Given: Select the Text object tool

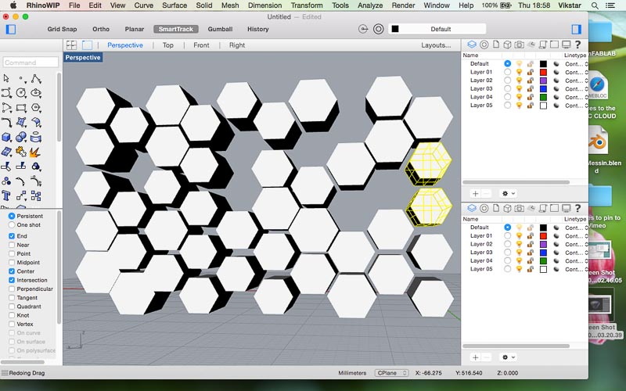Looking at the screenshot, I should tap(6, 195).
